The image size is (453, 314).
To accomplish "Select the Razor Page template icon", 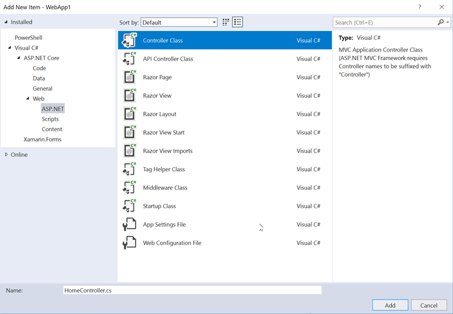I will [129, 77].
